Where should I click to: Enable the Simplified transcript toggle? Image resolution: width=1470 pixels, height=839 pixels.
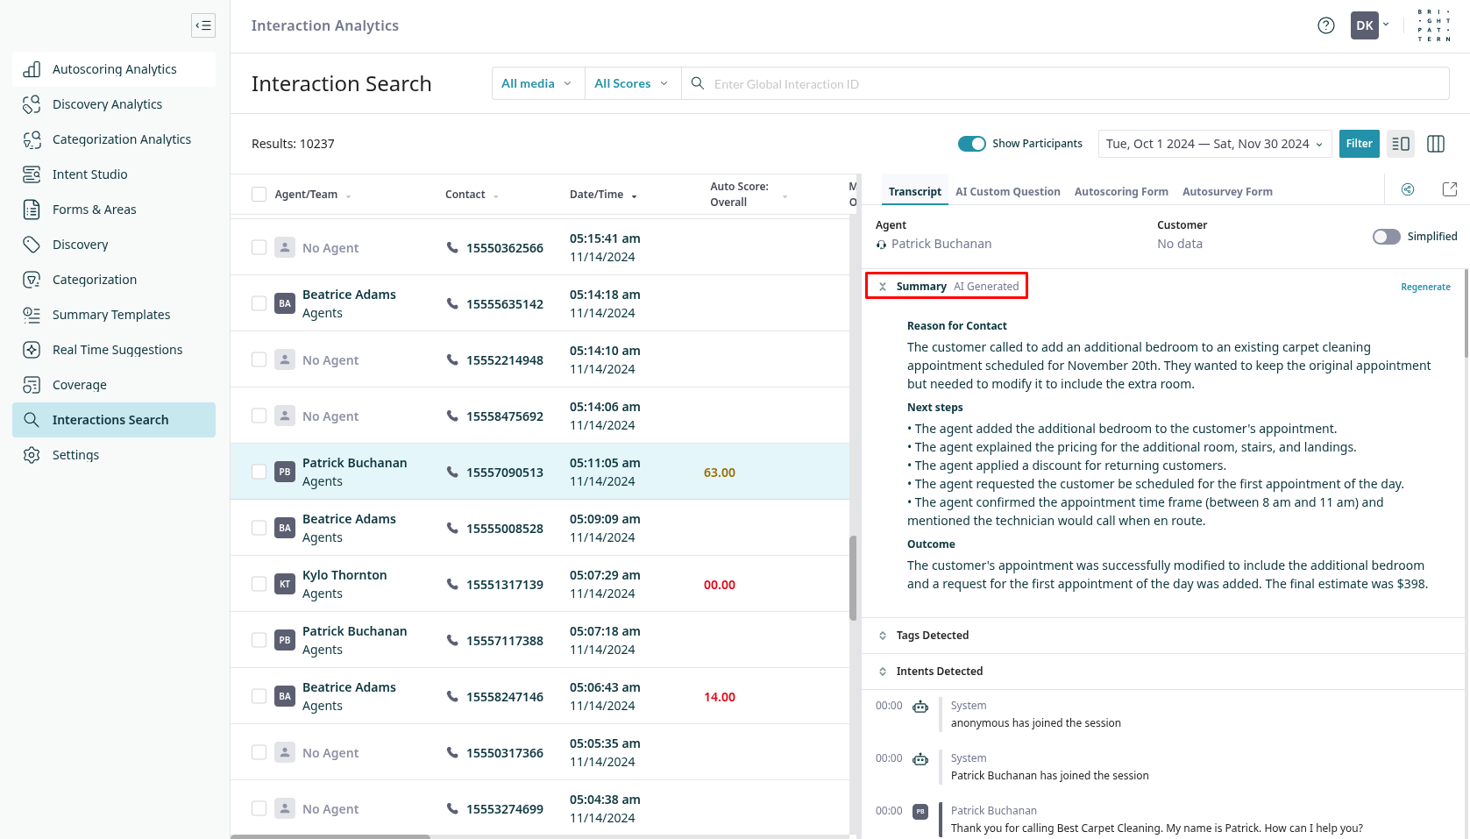click(1386, 237)
